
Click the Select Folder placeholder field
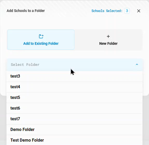[75, 65]
